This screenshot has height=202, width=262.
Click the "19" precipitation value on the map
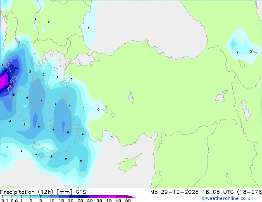16,68
